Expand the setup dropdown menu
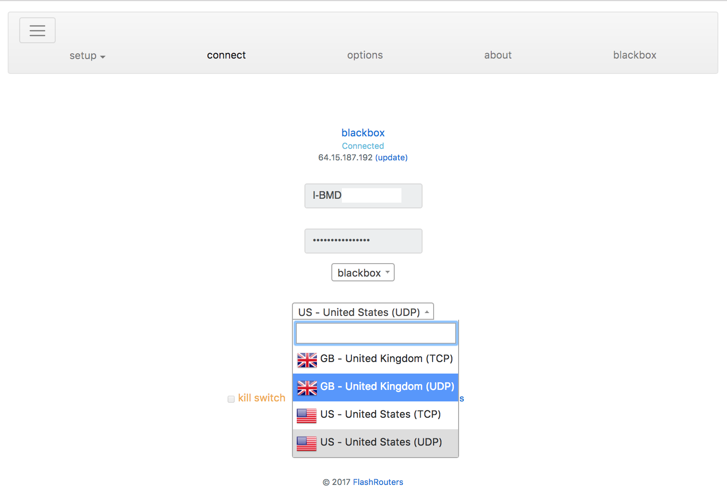The height and width of the screenshot is (496, 727). [x=87, y=56]
